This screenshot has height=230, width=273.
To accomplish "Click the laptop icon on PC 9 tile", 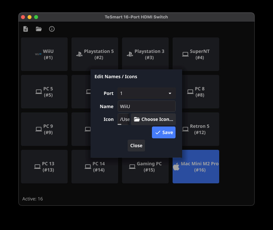I will (39, 129).
